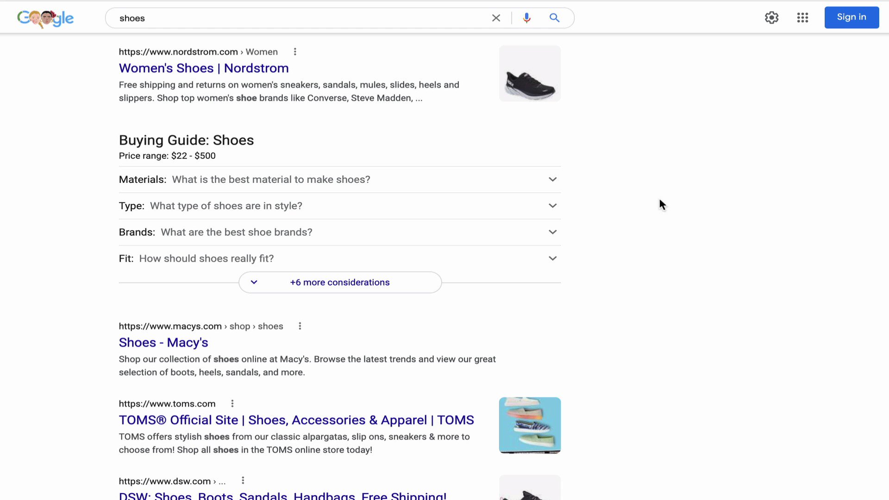Viewport: 889px width, 500px height.
Task: Expand the Brands buying guide question
Action: pyautogui.click(x=340, y=232)
